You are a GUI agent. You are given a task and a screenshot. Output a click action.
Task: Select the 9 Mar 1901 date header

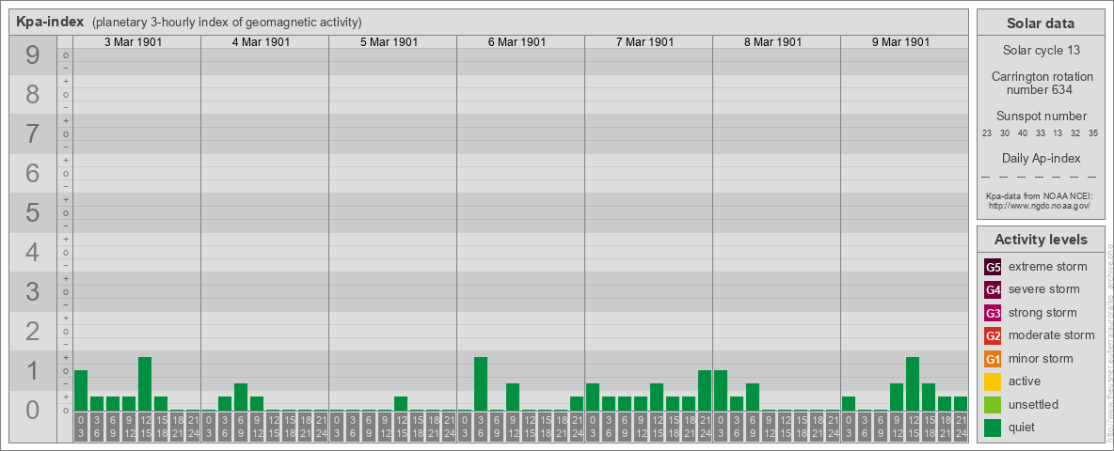[x=900, y=42]
